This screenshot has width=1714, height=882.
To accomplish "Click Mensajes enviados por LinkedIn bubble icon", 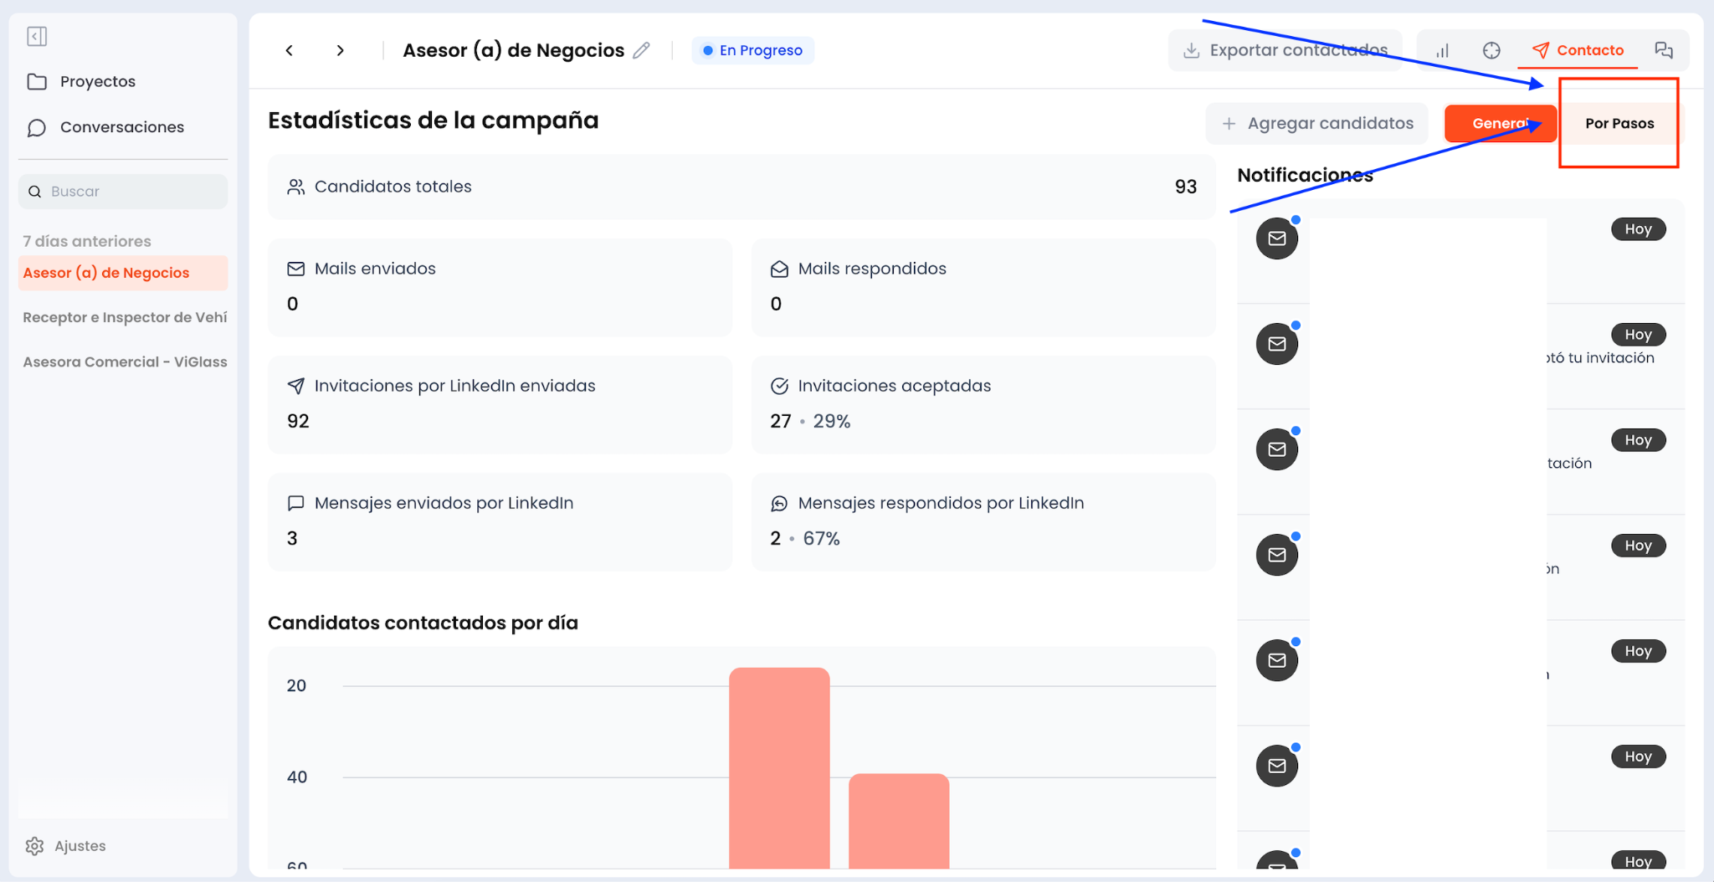I will 295,503.
